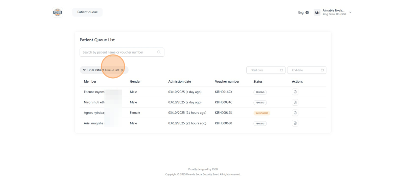The height and width of the screenshot is (186, 406).
Task: Open the End date picker field
Action: click(x=307, y=70)
